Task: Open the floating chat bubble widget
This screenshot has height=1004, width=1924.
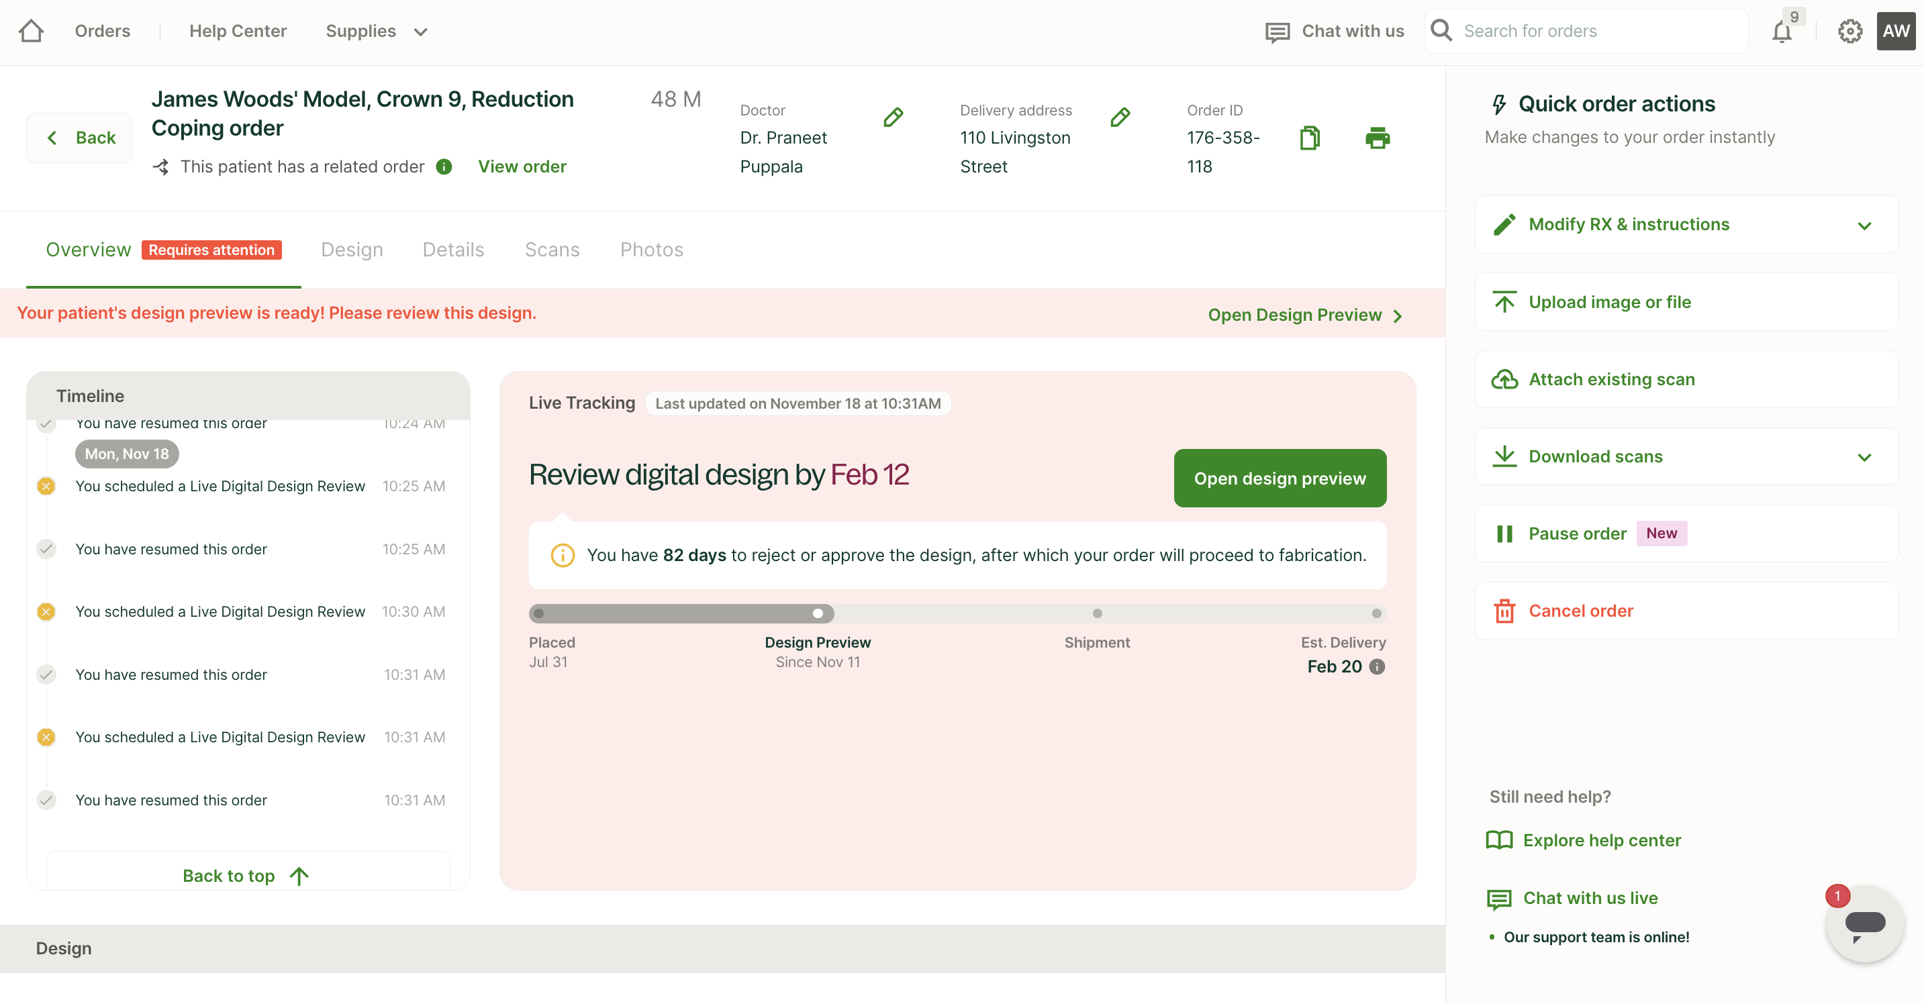Action: [1864, 923]
